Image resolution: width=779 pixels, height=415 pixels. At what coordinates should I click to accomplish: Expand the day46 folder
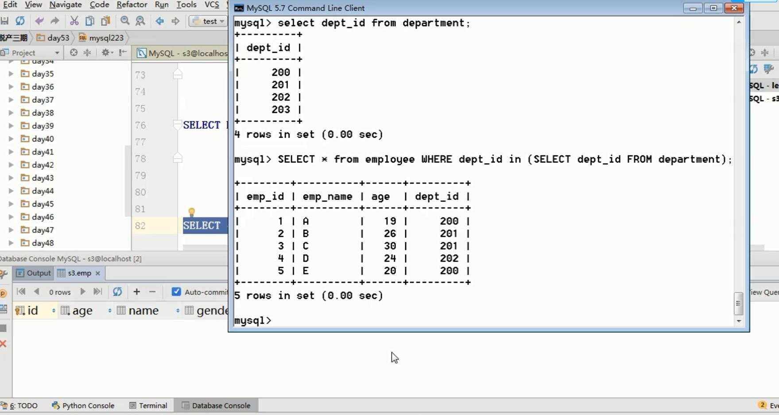[11, 217]
